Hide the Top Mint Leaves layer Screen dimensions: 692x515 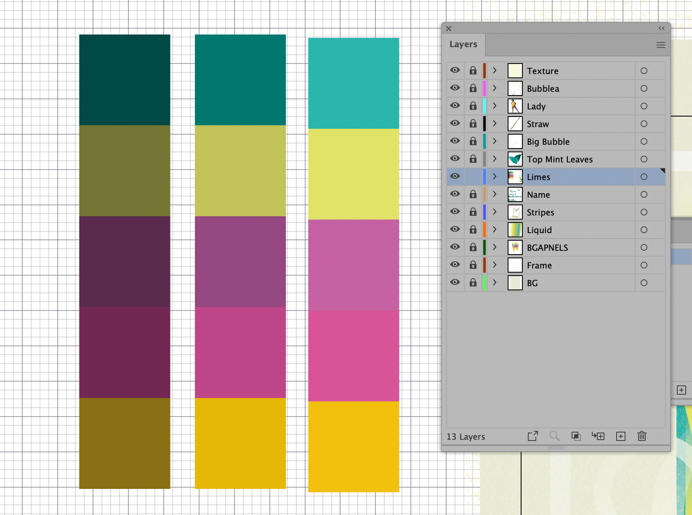455,159
